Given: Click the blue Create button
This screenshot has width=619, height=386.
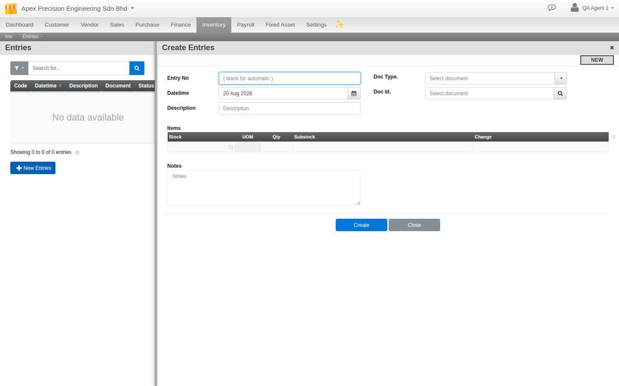Looking at the screenshot, I should coord(361,225).
